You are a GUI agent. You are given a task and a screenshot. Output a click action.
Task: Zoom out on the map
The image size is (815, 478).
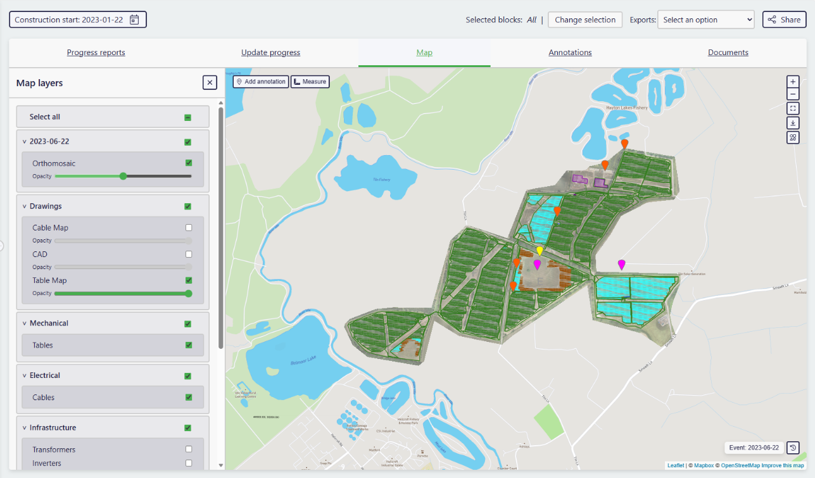(x=793, y=95)
